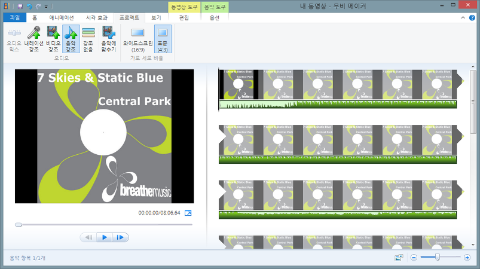View the preview in full screen
This screenshot has width=480, height=269.
click(188, 213)
